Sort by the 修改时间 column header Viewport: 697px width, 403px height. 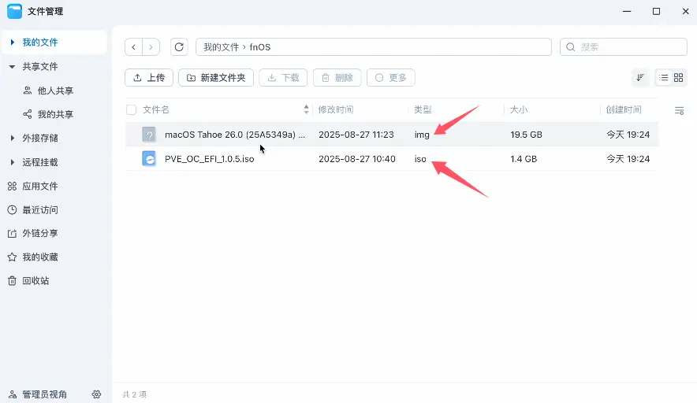(336, 109)
